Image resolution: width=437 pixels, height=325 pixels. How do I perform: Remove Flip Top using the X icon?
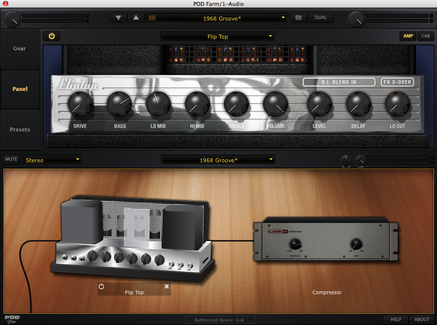pos(166,286)
